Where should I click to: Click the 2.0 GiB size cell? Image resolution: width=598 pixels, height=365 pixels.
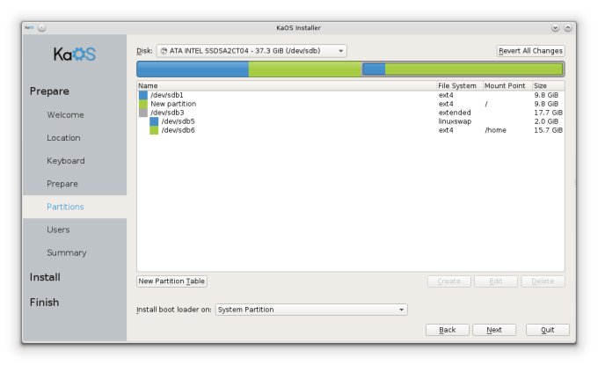(x=546, y=121)
